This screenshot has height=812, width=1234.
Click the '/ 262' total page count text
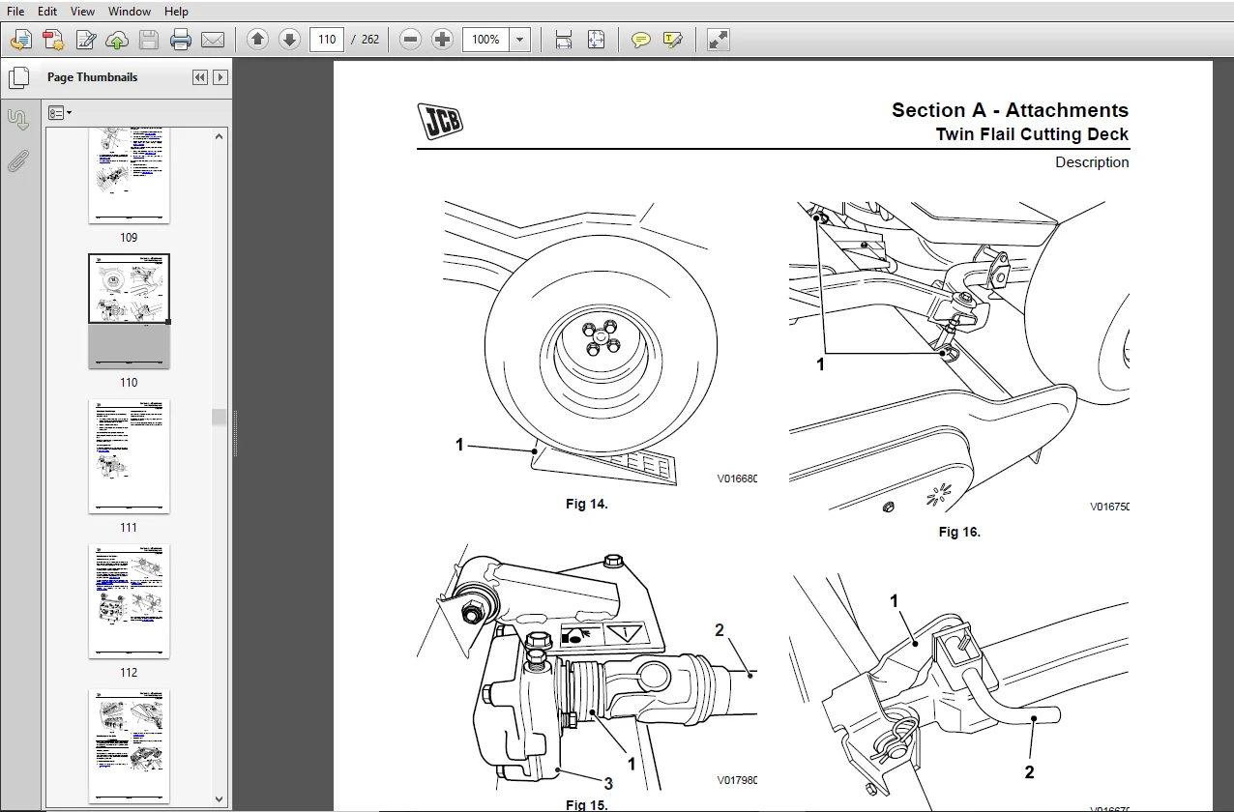[366, 40]
